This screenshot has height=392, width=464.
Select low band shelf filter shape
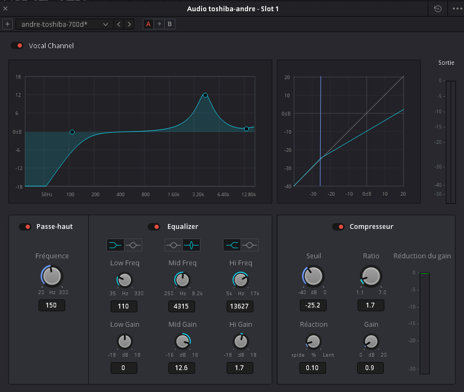pos(115,245)
